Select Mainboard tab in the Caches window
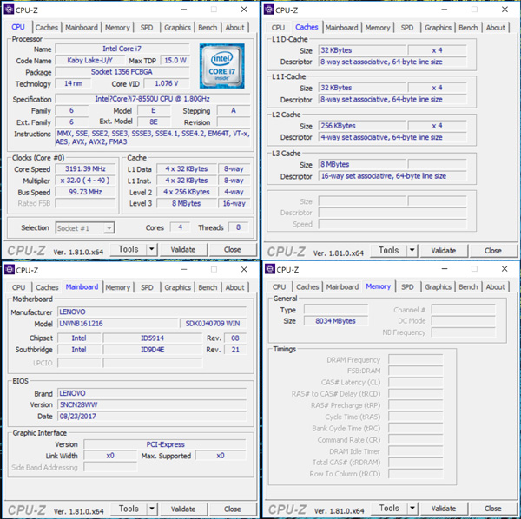The width and height of the screenshot is (521, 519). point(342,28)
